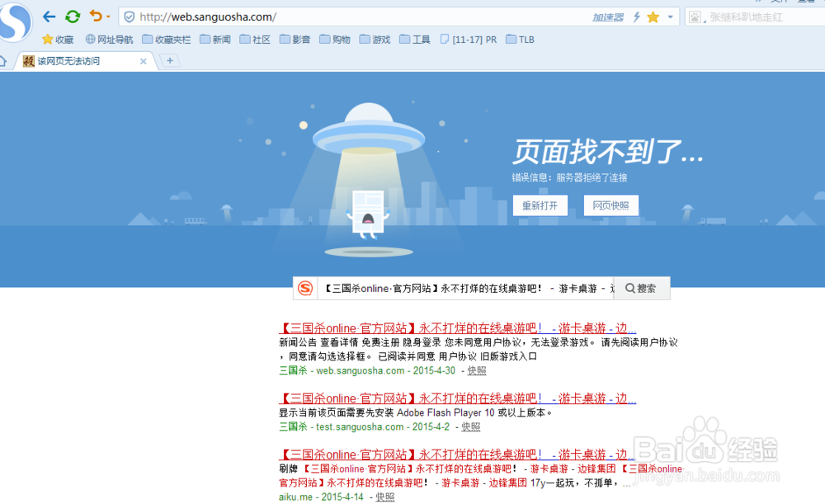Open the 快照 link for test.sanguosha.com result
Image resolution: width=825 pixels, height=504 pixels.
point(470,426)
